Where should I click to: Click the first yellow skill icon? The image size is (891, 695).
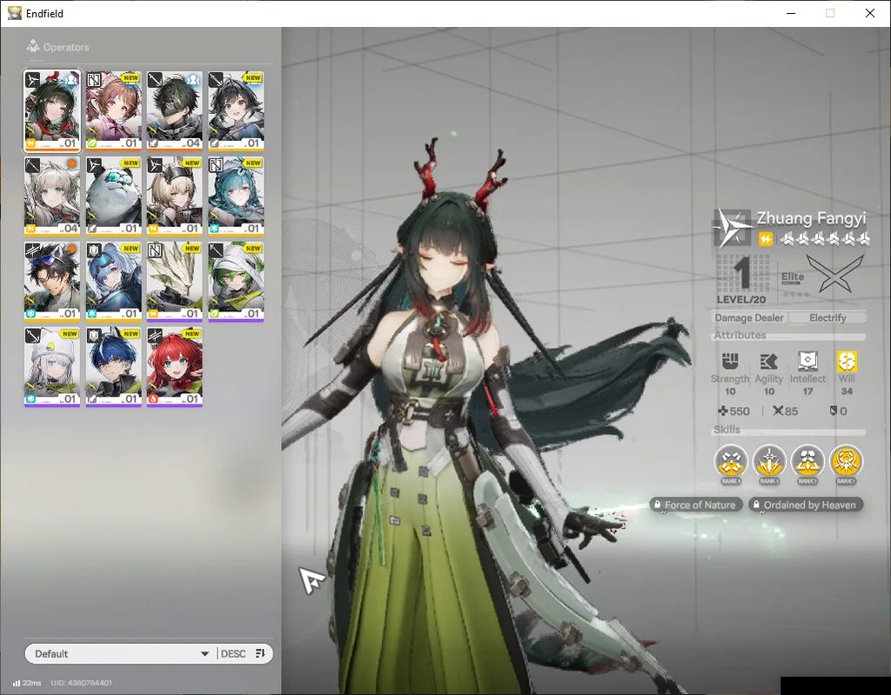[x=731, y=461]
